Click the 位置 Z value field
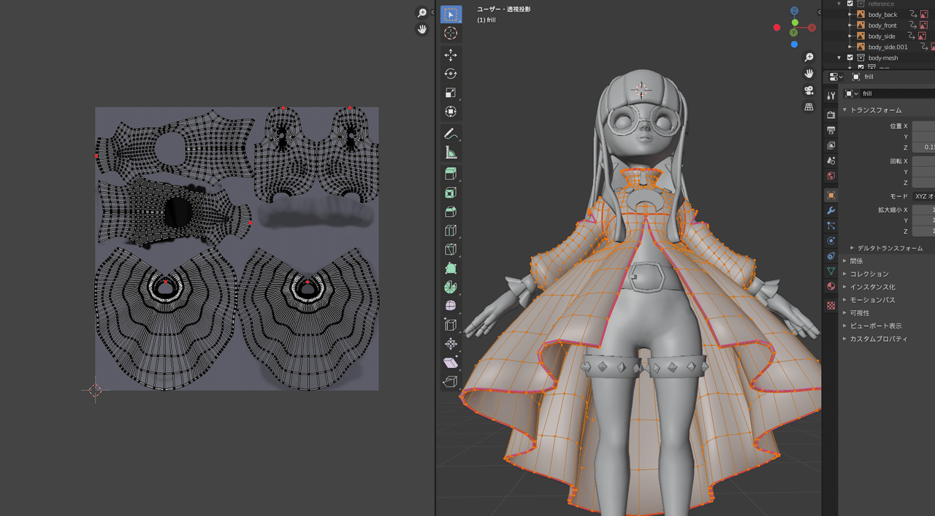The width and height of the screenshot is (935, 516). 924,147
